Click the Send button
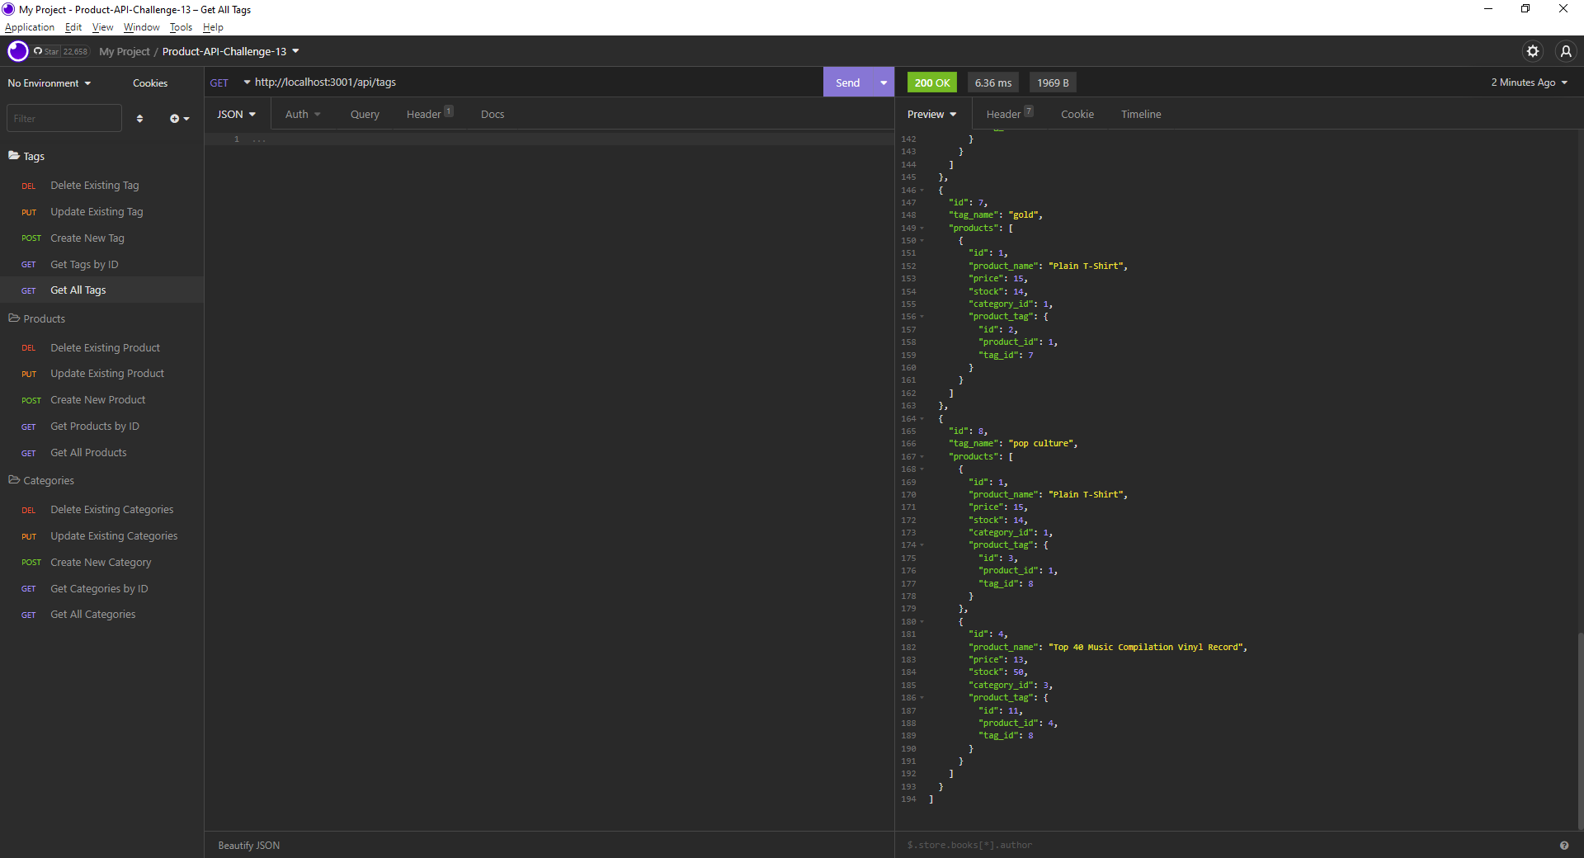The image size is (1584, 858). (847, 82)
